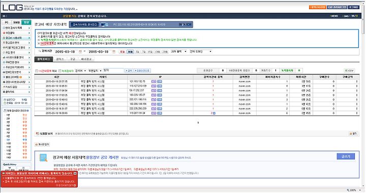Switch to the 통합 tab in sidebar
Screen dimensions: 366x193
click(x=26, y=22)
